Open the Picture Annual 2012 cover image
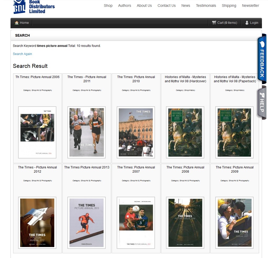268x258 pixels. 37,223
